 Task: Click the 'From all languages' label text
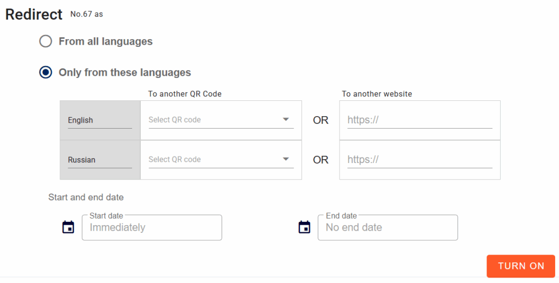click(x=105, y=41)
